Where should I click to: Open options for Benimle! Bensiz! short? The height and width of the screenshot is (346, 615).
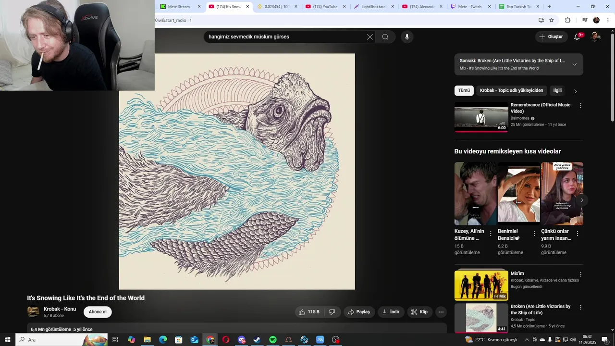click(534, 234)
